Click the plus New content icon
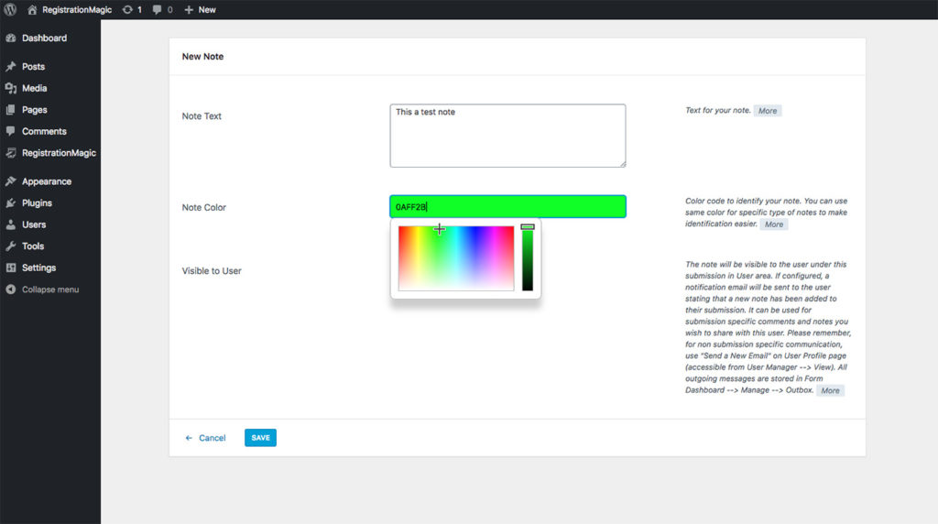The image size is (938, 524). click(x=189, y=9)
